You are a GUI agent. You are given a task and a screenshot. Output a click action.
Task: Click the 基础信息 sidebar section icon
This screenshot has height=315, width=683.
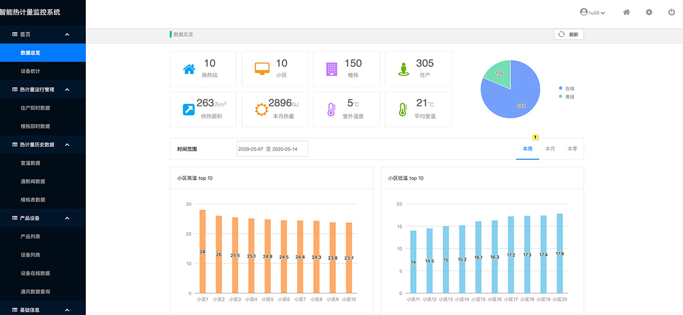[x=15, y=310]
